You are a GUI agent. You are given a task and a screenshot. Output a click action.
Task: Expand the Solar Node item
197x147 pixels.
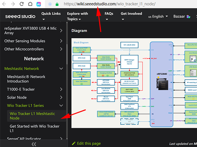click(x=61, y=98)
